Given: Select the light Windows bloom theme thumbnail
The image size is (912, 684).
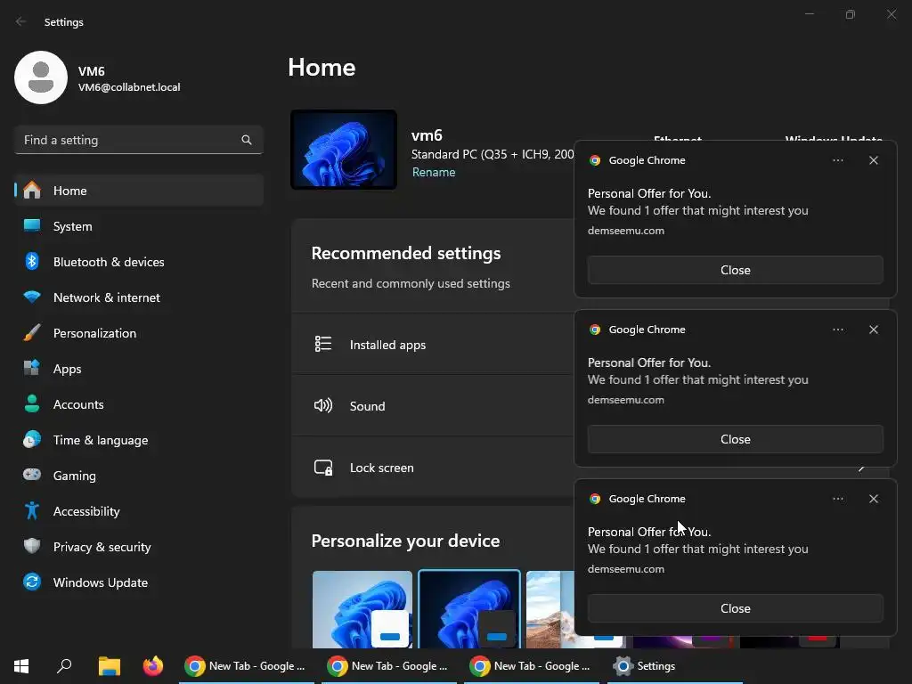Looking at the screenshot, I should [362, 609].
